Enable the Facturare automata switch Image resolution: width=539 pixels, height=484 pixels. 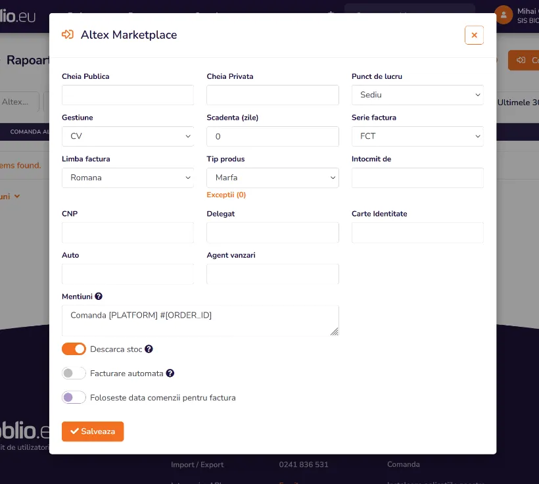[x=74, y=374]
